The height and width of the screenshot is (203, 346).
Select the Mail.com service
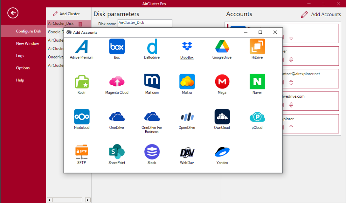[x=152, y=84]
